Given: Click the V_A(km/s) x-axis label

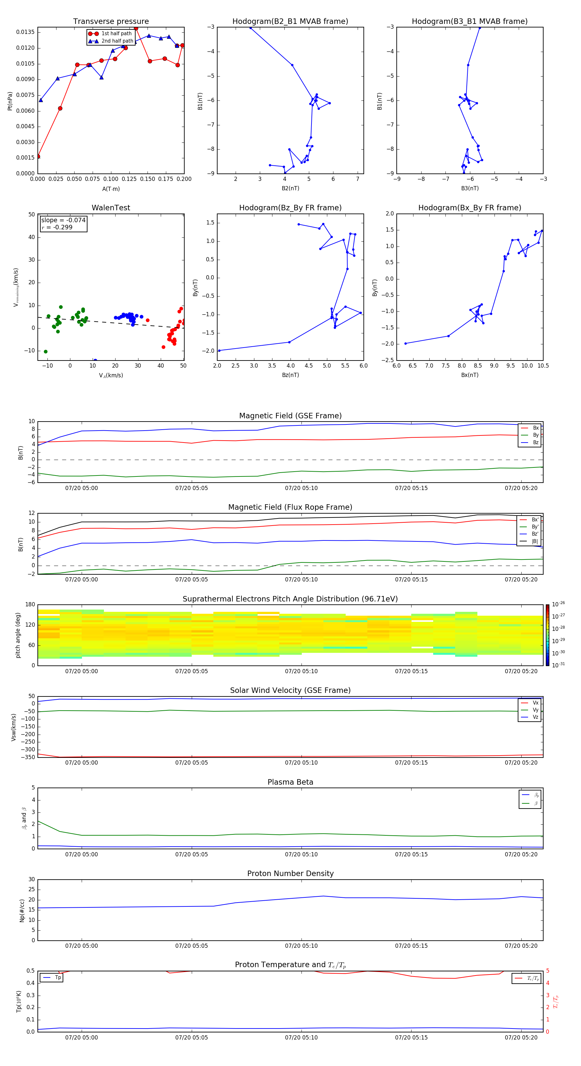Looking at the screenshot, I should click(111, 375).
